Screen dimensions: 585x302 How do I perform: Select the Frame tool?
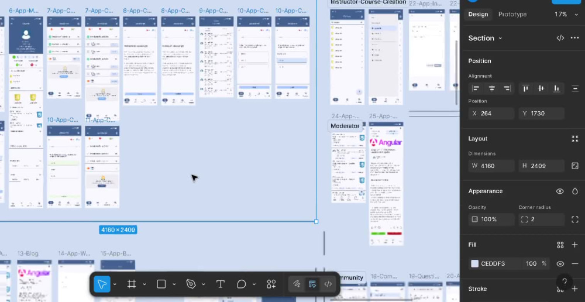coord(131,284)
